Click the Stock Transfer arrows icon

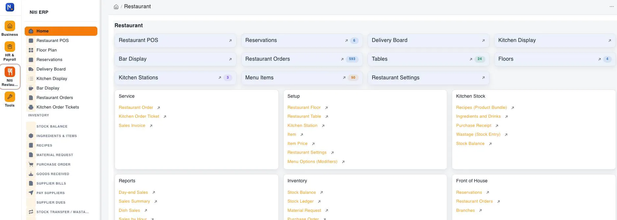pos(31,212)
